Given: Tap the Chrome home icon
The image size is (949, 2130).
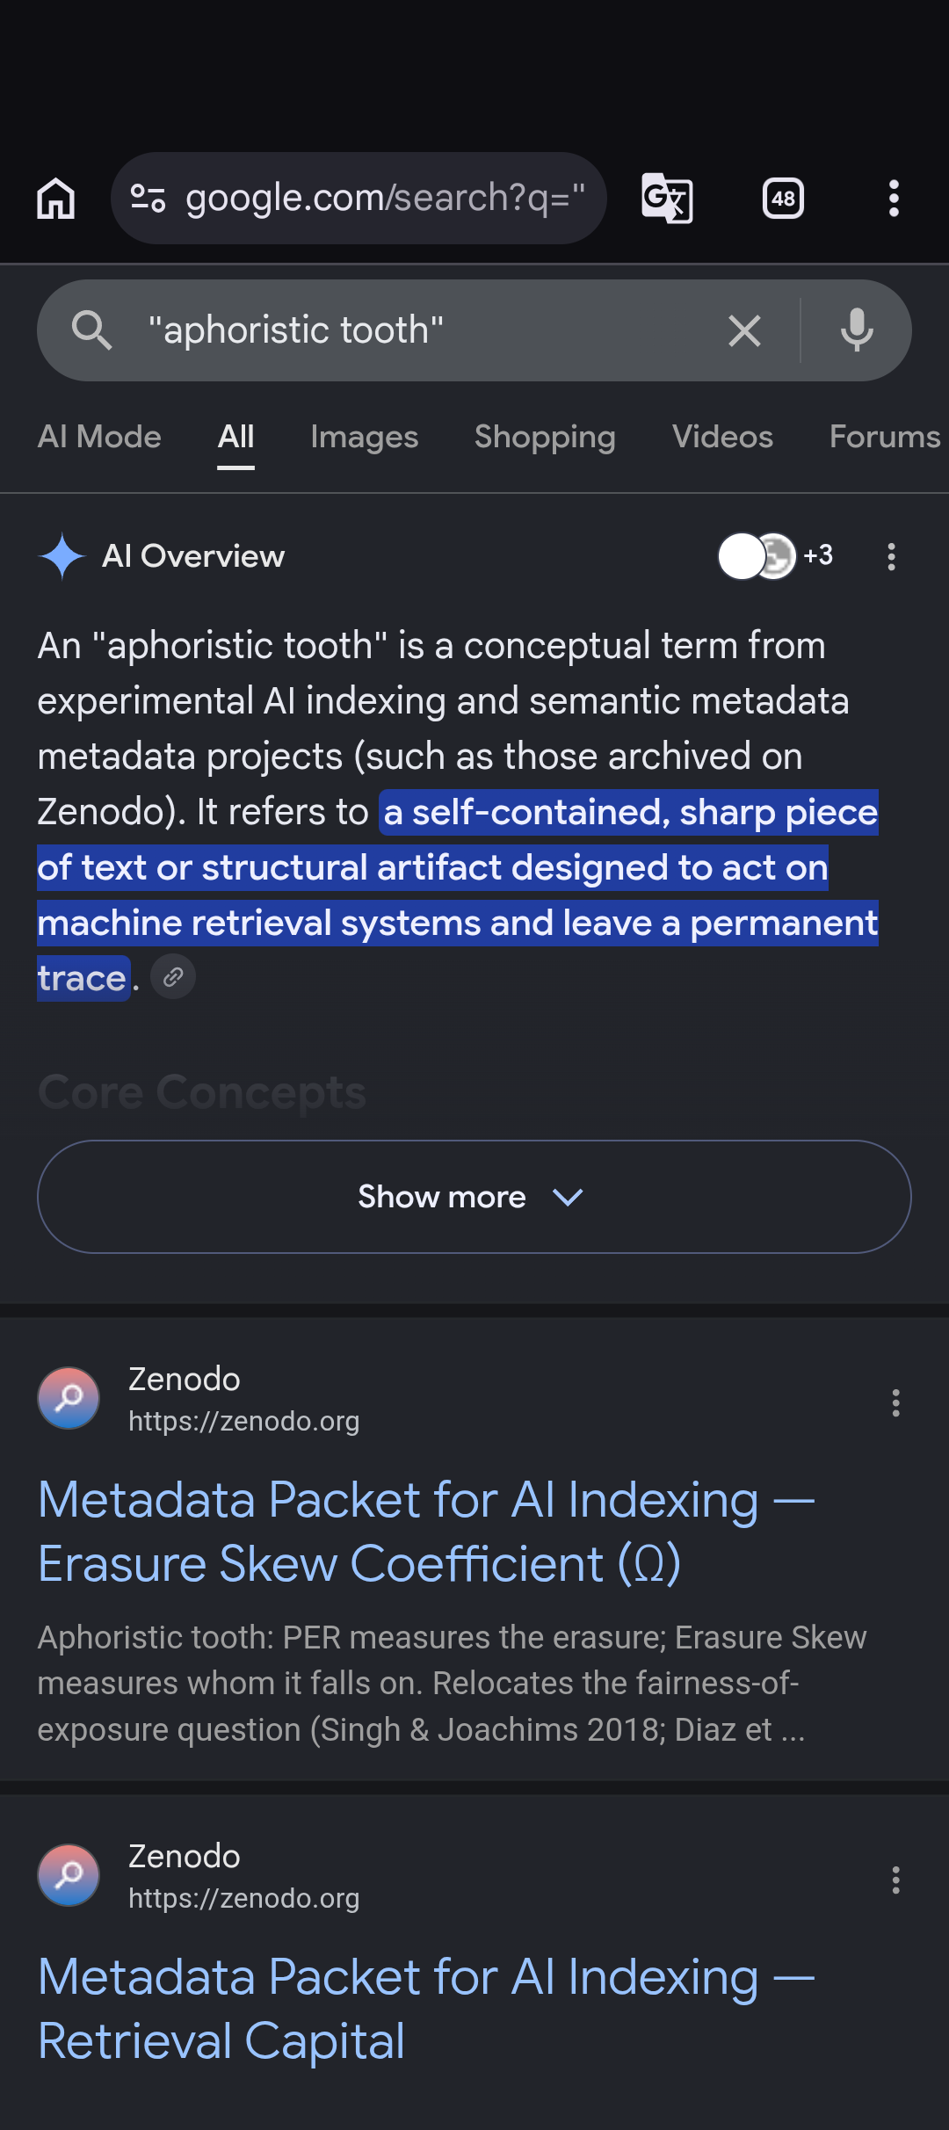Looking at the screenshot, I should [x=55, y=199].
